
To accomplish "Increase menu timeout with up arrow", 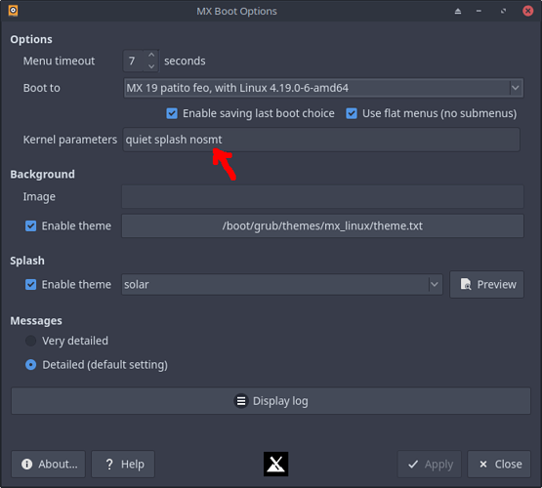I will point(151,55).
